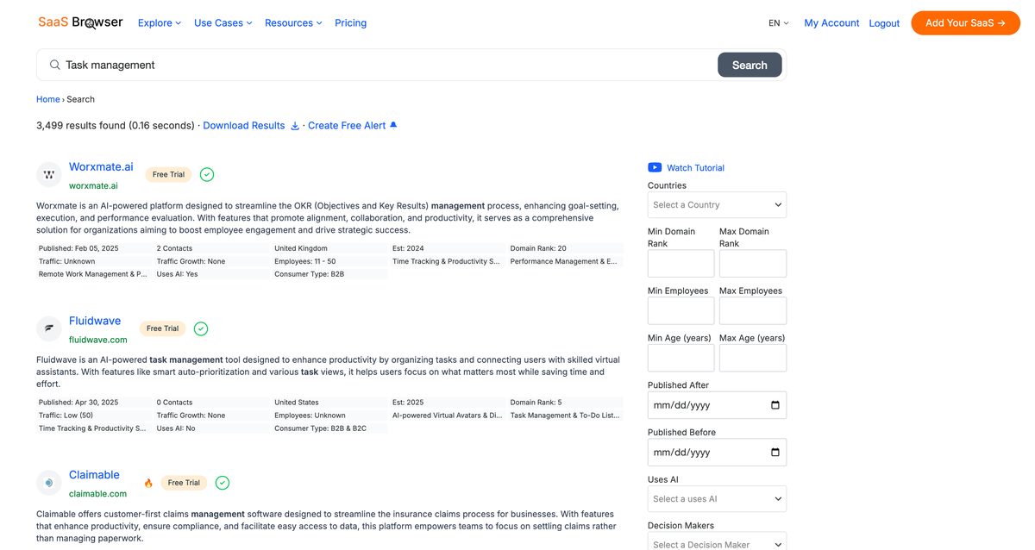The height and width of the screenshot is (550, 1035).
Task: Open the Countries filter dropdown
Action: click(717, 205)
